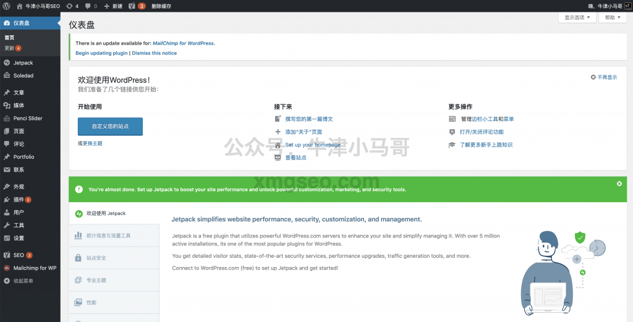Viewport: 633px width, 322px height.
Task: Open the 更新 submenu with 4 badge
Action: 13,48
